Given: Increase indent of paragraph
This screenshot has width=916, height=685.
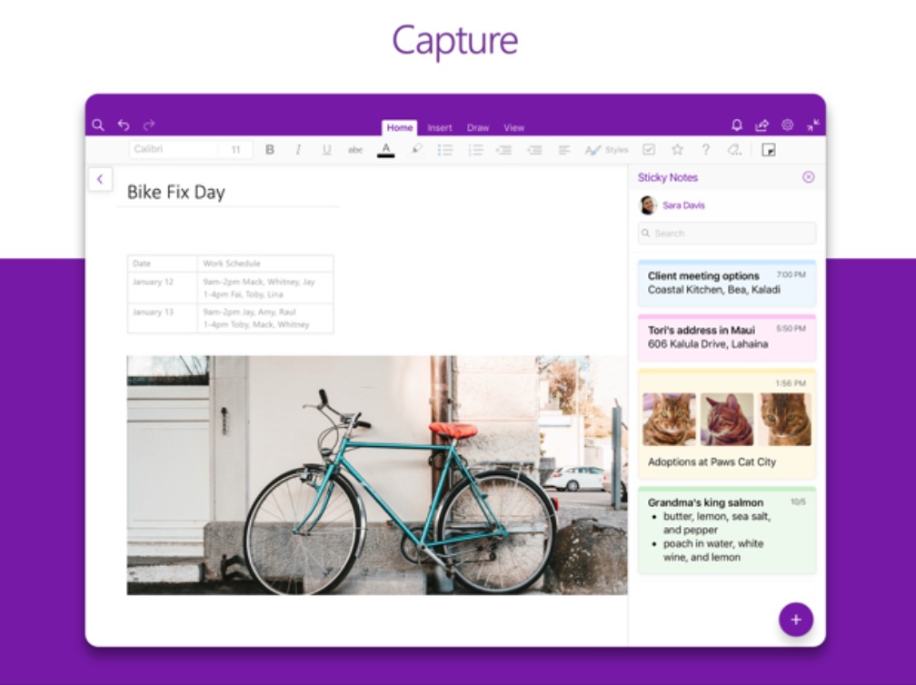Looking at the screenshot, I should coord(534,150).
